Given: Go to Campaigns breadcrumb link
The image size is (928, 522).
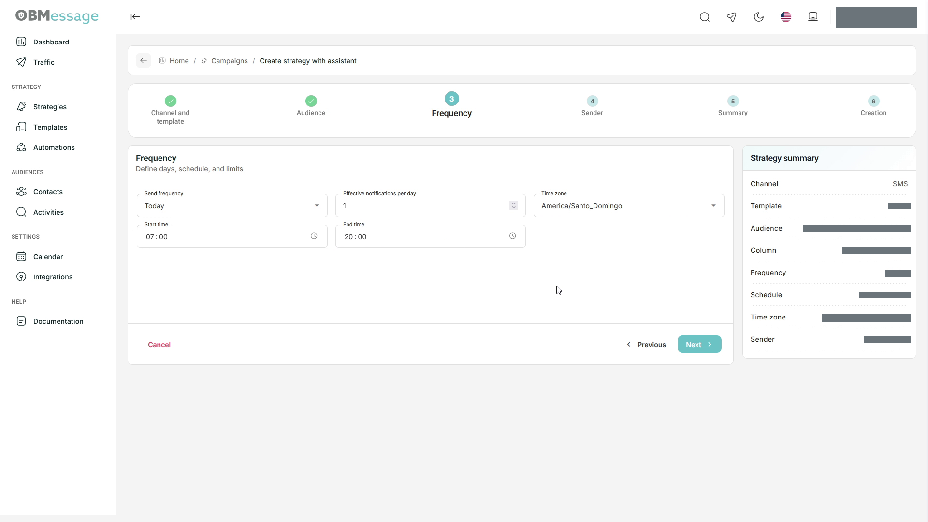Looking at the screenshot, I should (225, 61).
